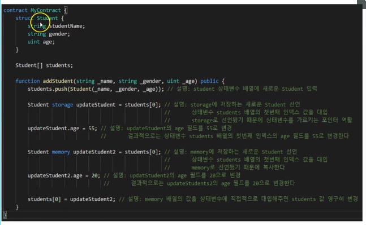Click the comment ending "students 값 영구히 변경"
The image size is (366, 225).
(x=238, y=199)
